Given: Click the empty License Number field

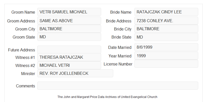Looking at the screenshot, I should pyautogui.click(x=166, y=64).
